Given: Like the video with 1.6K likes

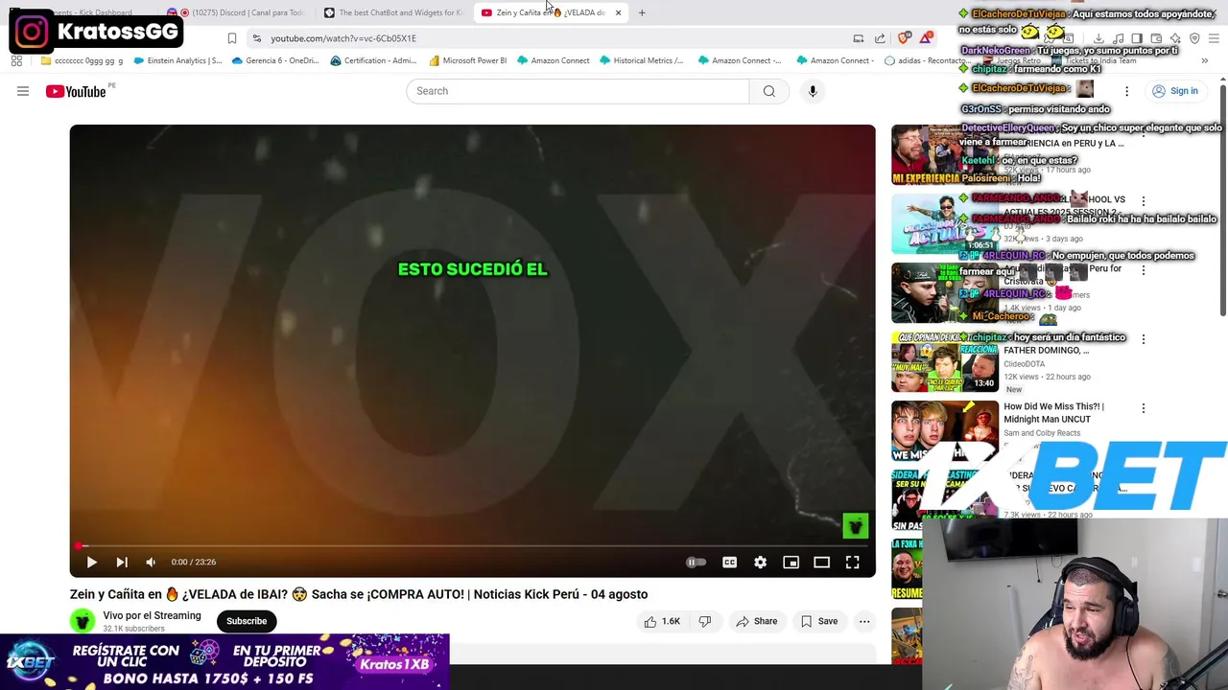Looking at the screenshot, I should (x=663, y=621).
